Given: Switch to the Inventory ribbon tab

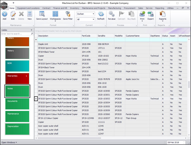Looking at the screenshot, I should coord(75,8).
